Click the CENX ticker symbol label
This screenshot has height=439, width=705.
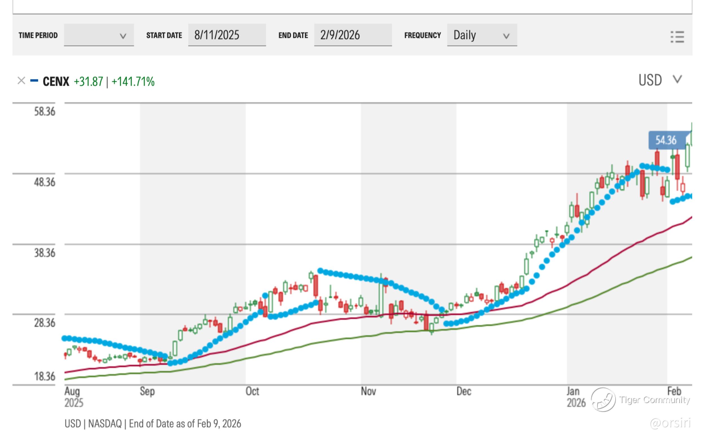(x=56, y=82)
